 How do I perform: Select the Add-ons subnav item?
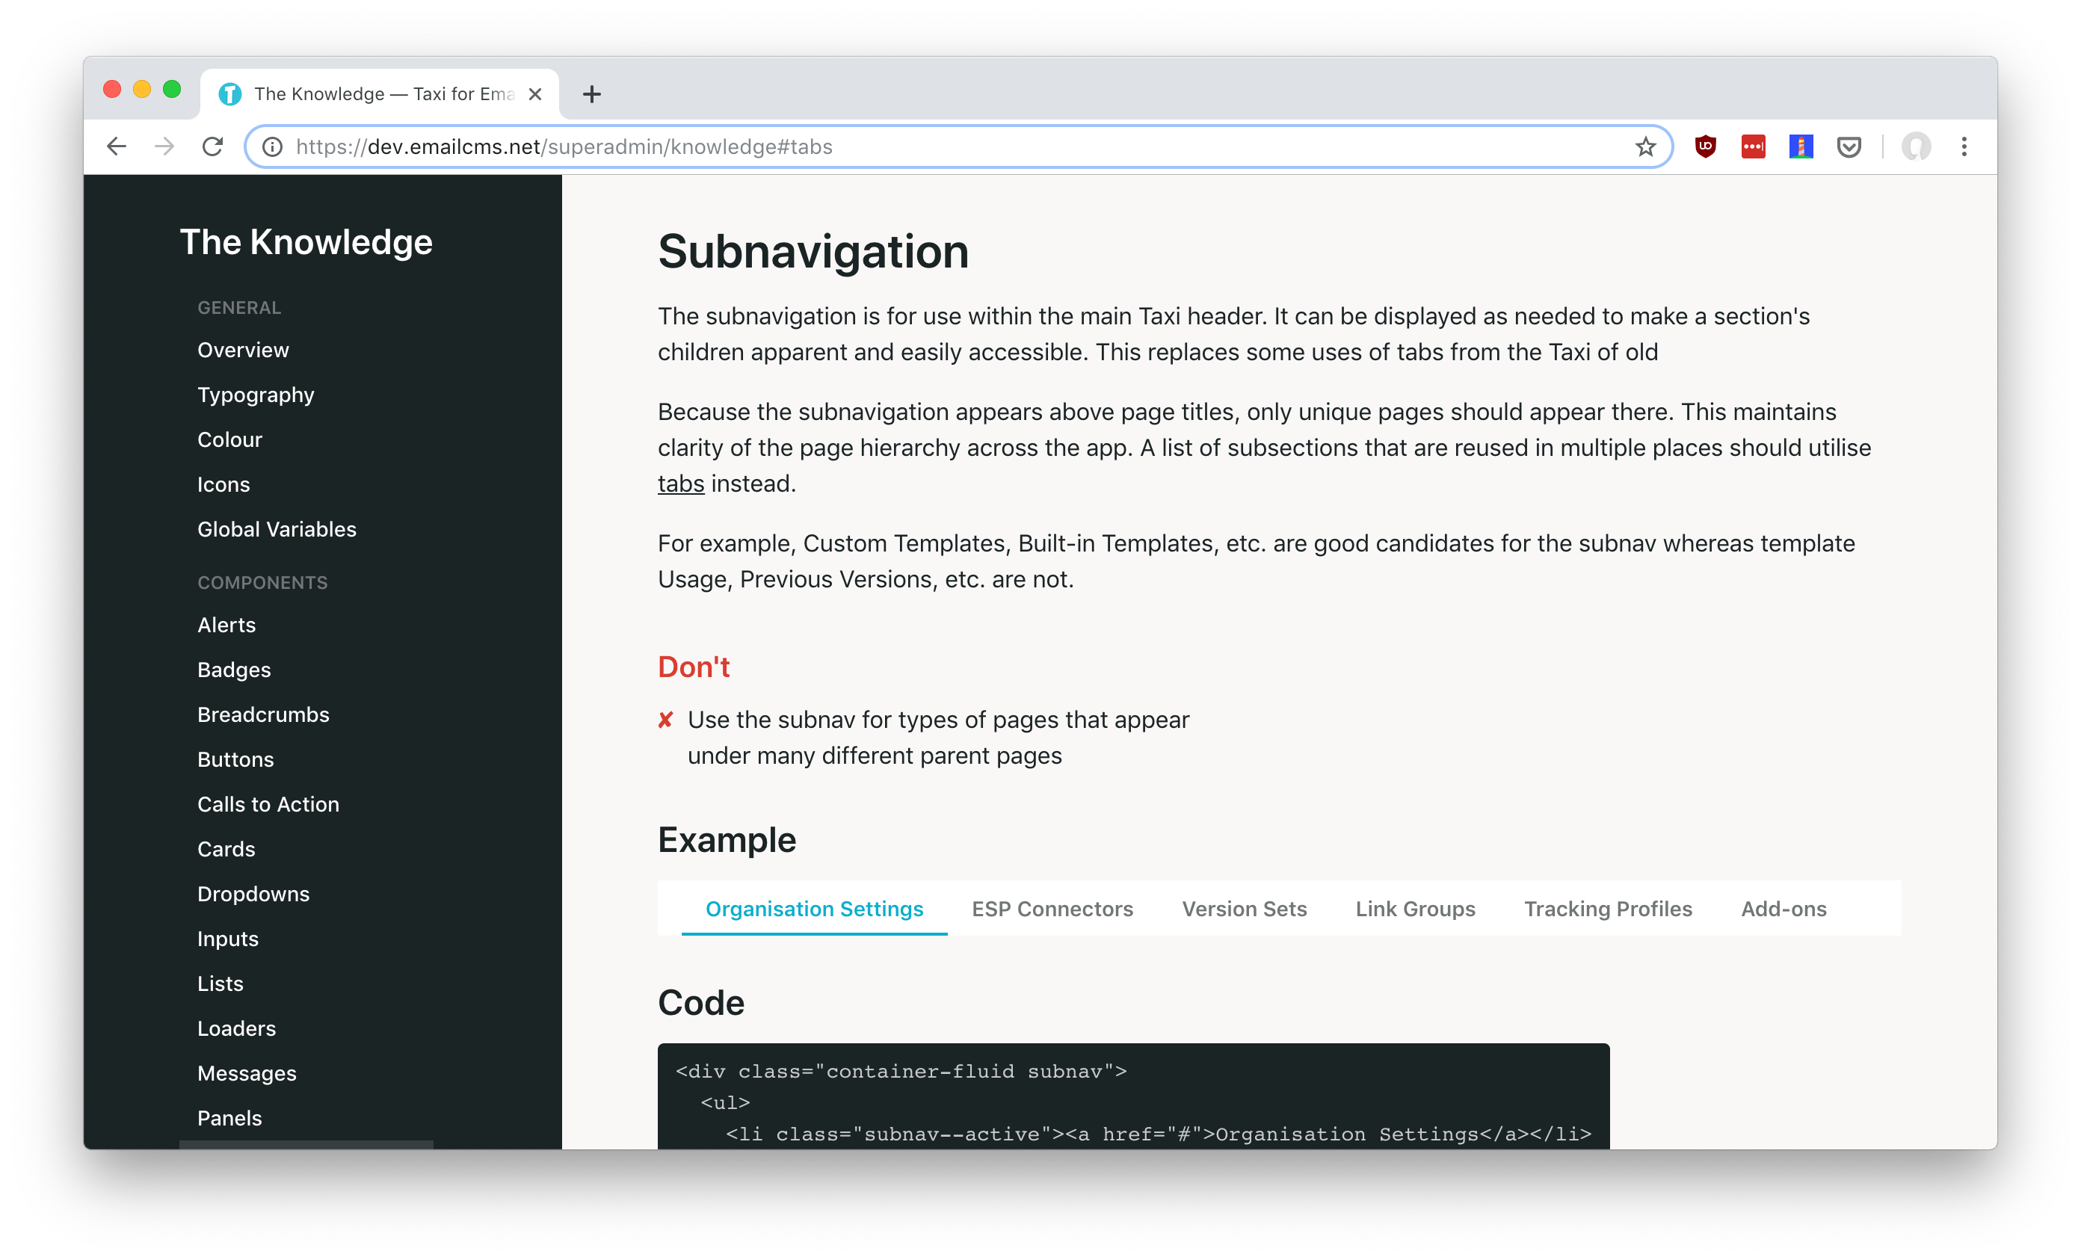1783,909
